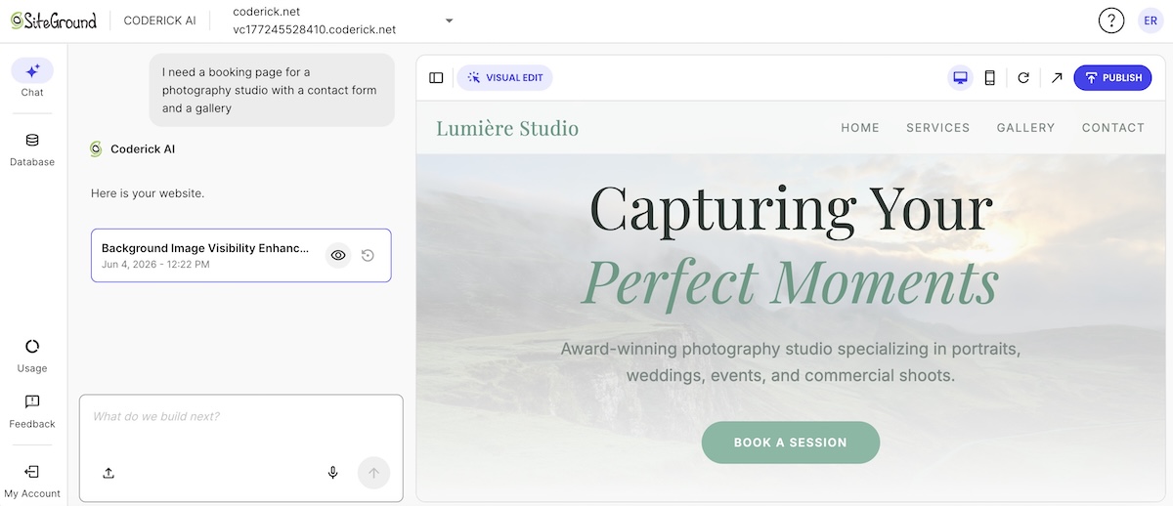Screen dimensions: 1173x506
Task: Click the upload file icon in chat
Action: [x=109, y=473]
